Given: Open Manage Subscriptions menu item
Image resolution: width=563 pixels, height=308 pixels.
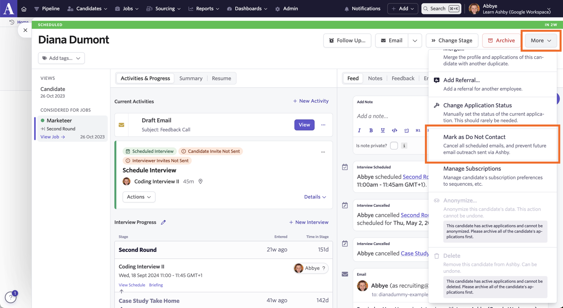Looking at the screenshot, I should (x=493, y=176).
